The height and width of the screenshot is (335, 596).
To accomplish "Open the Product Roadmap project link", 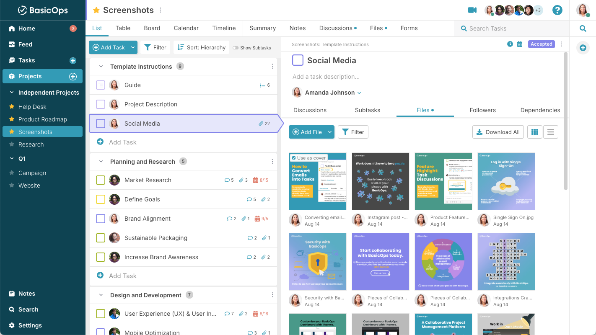I will [x=43, y=119].
